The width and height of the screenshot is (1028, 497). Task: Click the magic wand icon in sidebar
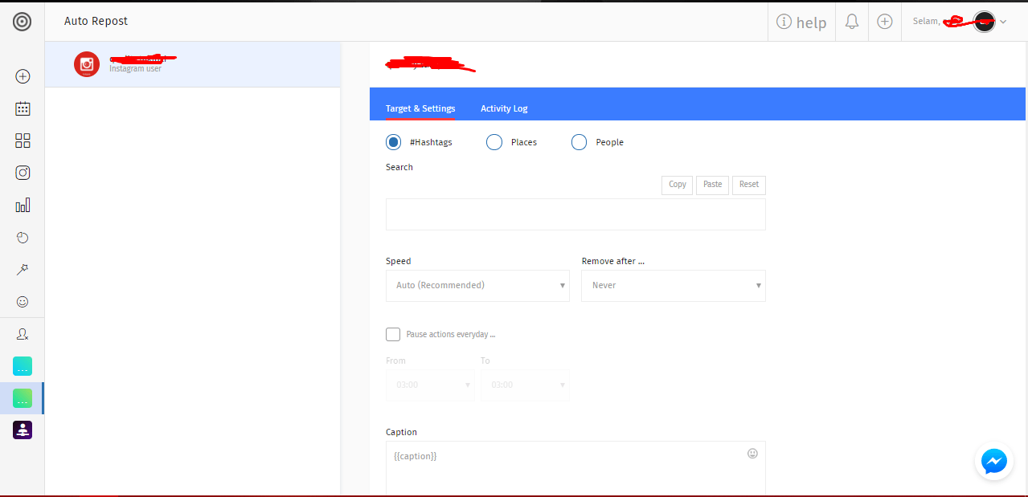(23, 270)
